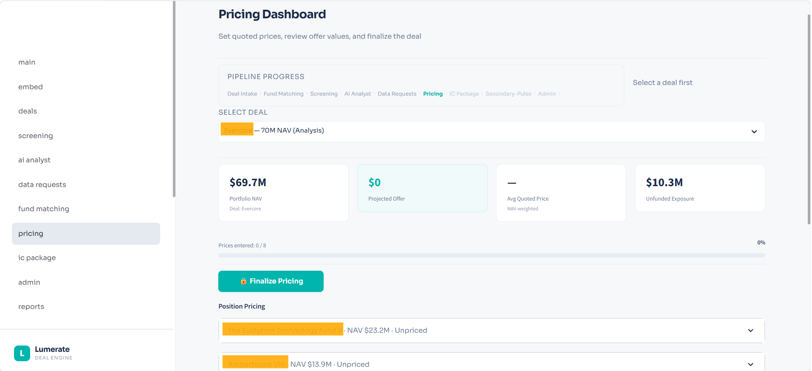Open the Select Deal dropdown arrow
This screenshot has width=812, height=371.
click(x=754, y=132)
